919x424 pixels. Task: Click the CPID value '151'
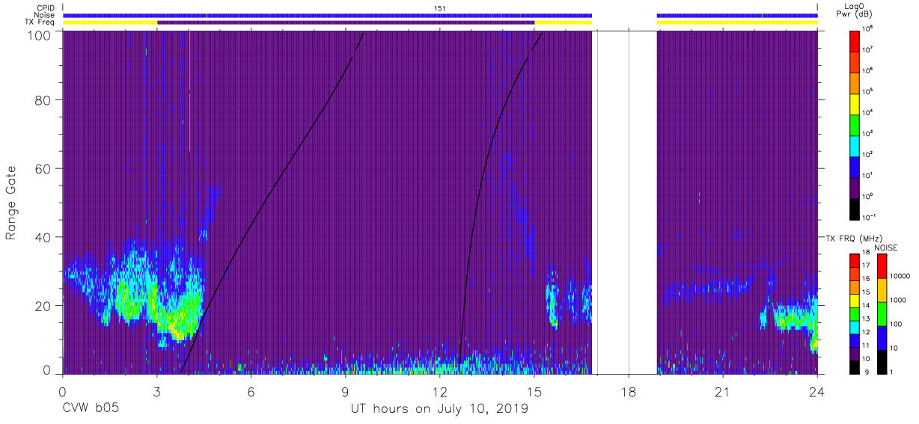[x=440, y=7]
